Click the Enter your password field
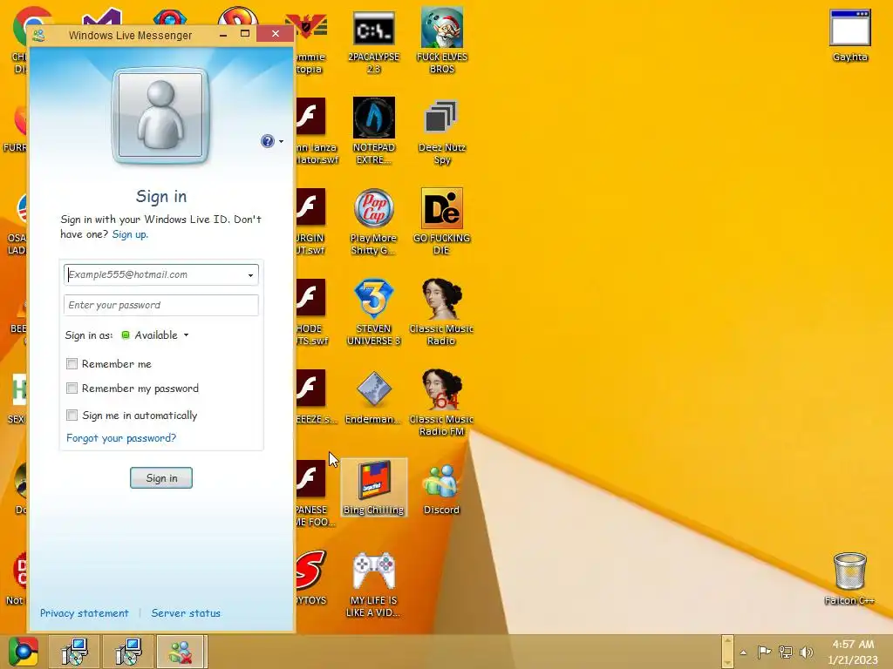This screenshot has width=893, height=669. pyautogui.click(x=161, y=305)
